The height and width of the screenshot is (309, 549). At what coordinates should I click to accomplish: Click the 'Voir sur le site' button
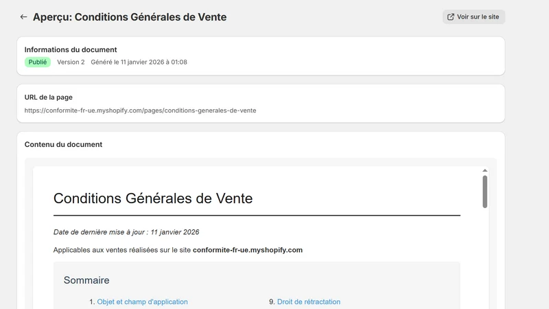point(474,16)
